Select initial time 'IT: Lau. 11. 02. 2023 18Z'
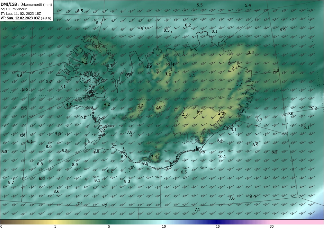The width and height of the screenshot is (324, 229). pos(21,13)
